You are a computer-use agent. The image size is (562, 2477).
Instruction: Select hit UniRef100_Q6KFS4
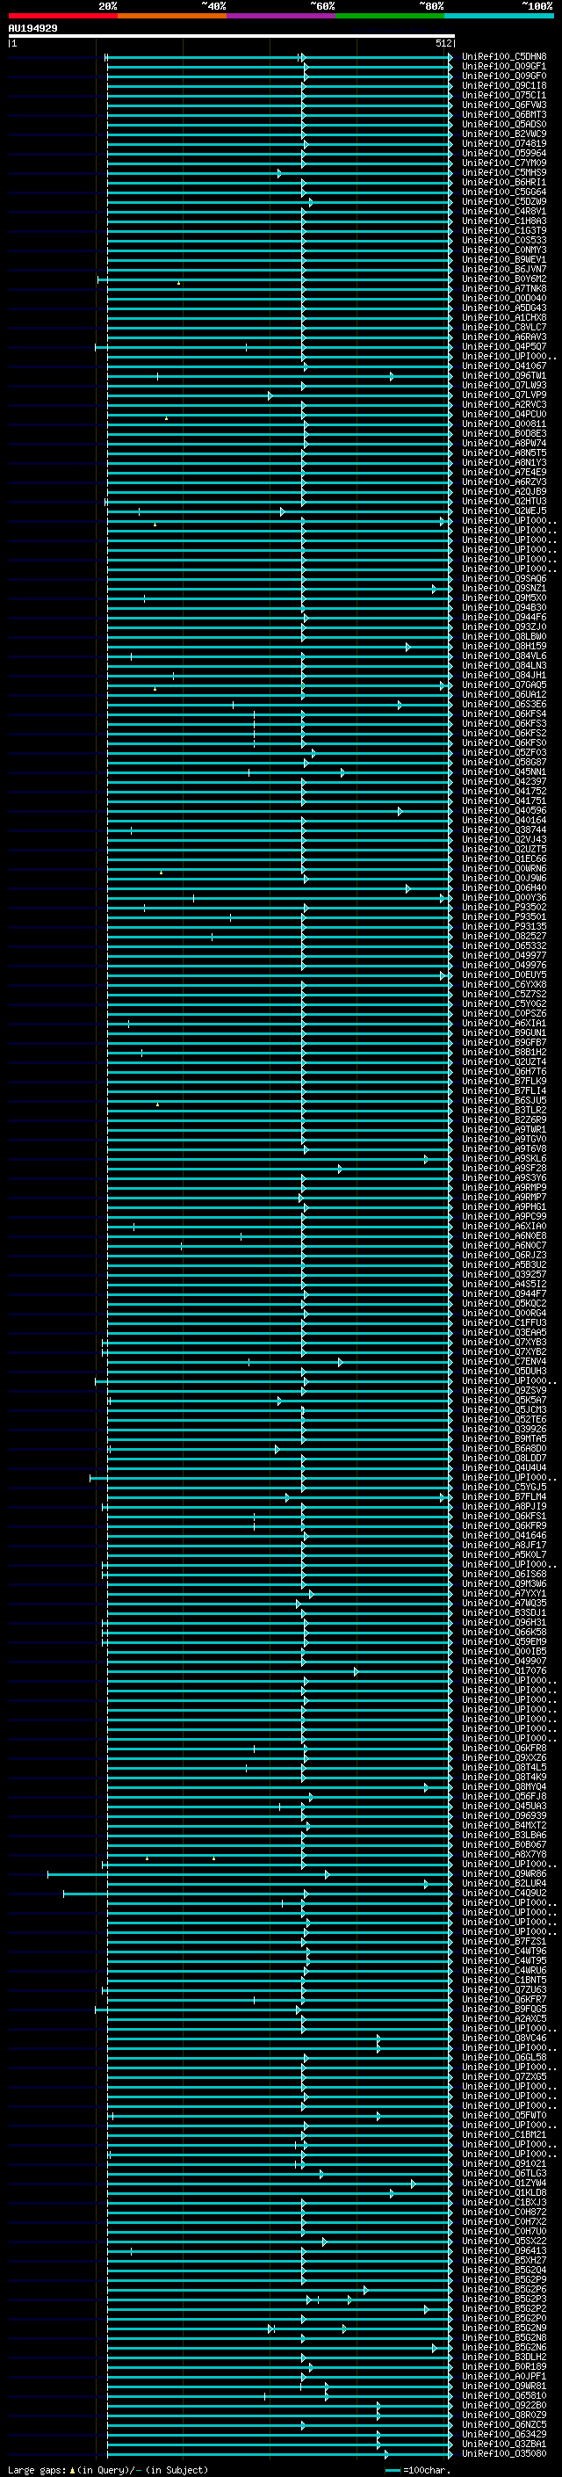coord(504,713)
